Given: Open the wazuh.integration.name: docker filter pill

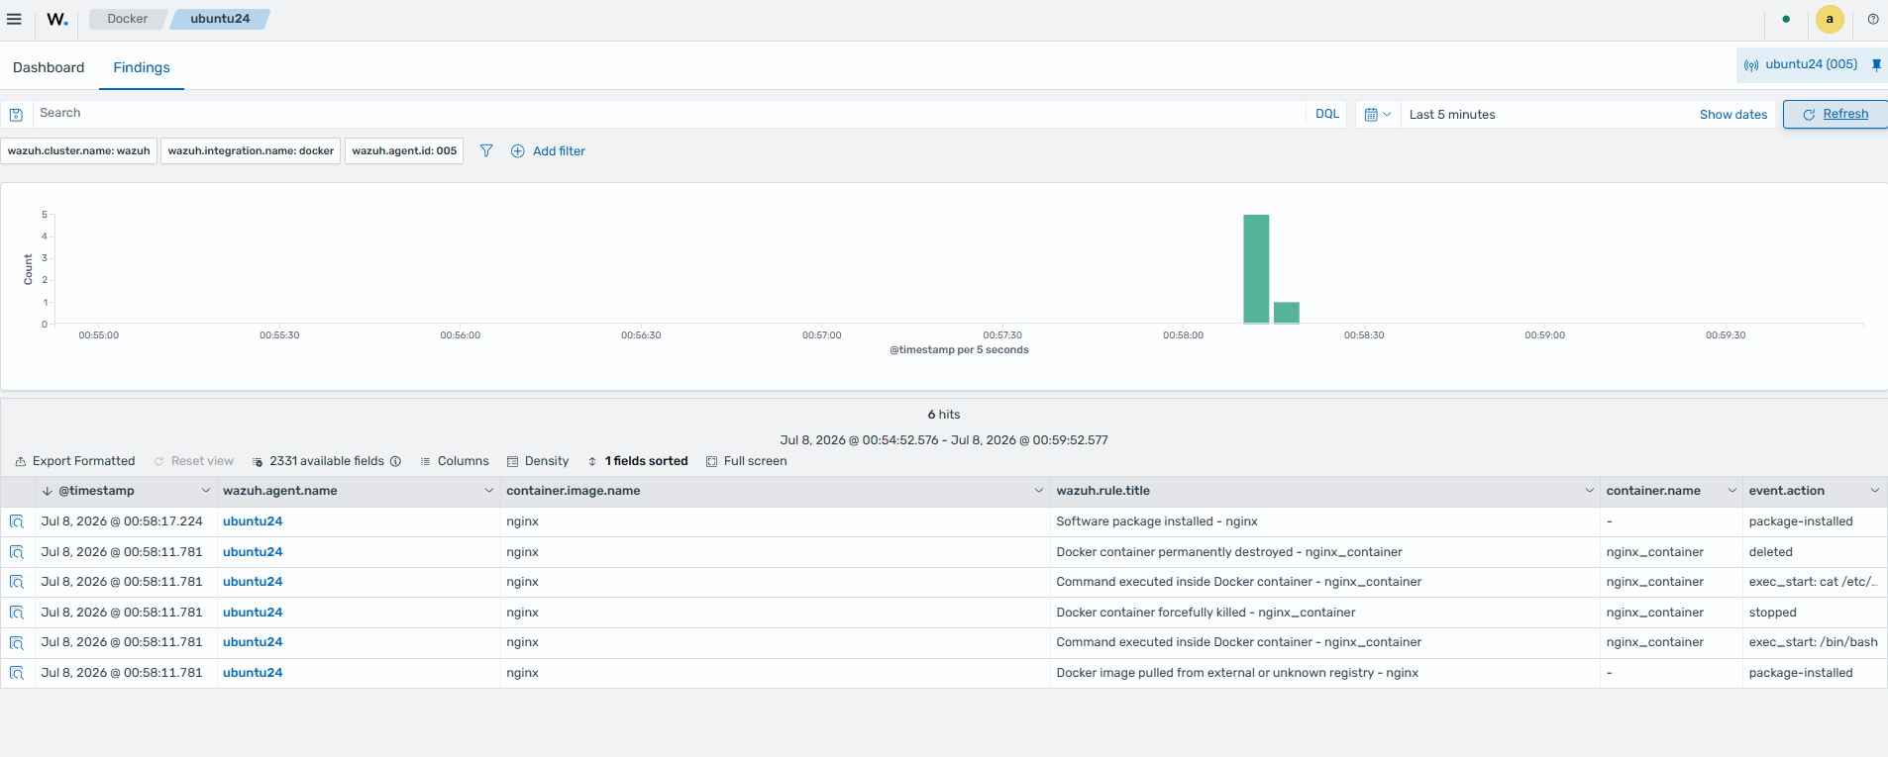Looking at the screenshot, I should tap(251, 151).
